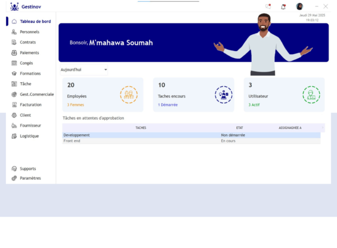Select Paiements in the sidebar
This screenshot has height=248, width=337.
[x=29, y=53]
